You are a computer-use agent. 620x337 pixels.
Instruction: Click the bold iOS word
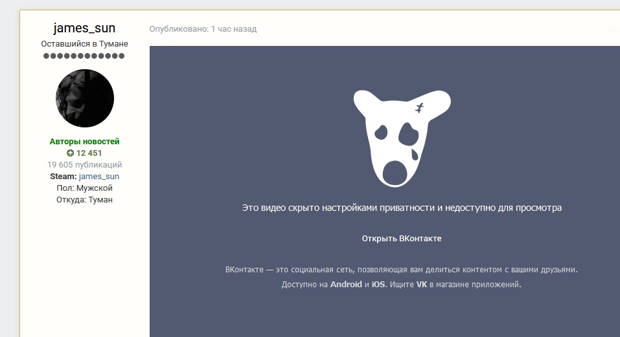pos(378,284)
